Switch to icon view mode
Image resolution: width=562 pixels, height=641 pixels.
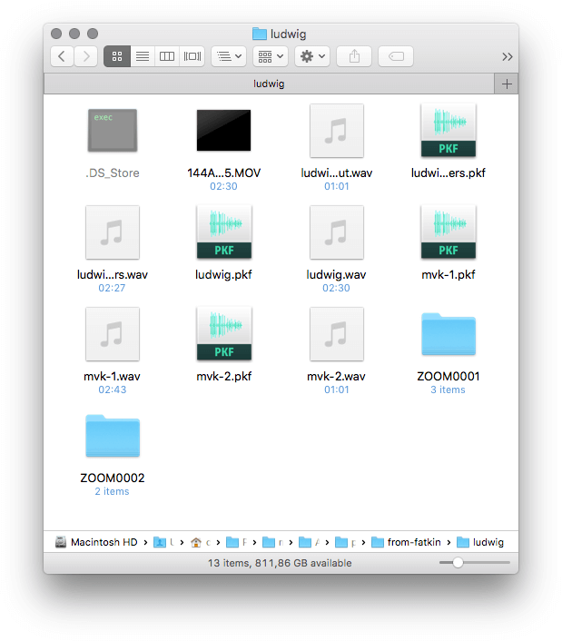pos(117,56)
